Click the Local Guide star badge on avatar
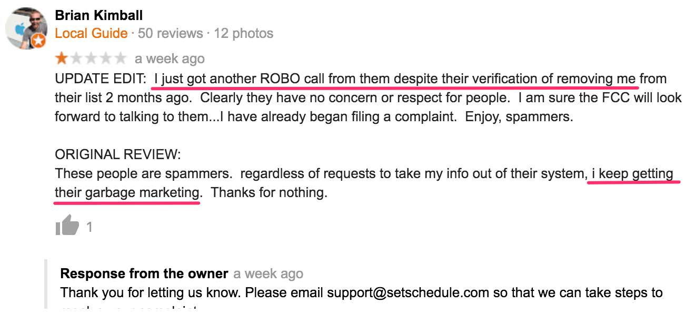This screenshot has width=695, height=313. [x=38, y=41]
